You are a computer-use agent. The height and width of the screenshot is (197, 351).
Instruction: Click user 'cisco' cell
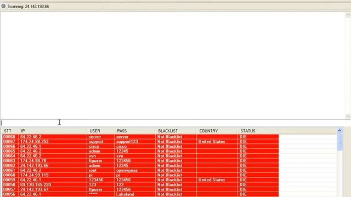[x=94, y=146]
